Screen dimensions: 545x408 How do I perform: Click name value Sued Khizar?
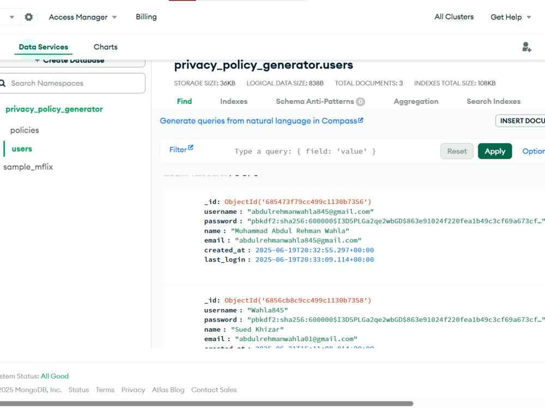pyautogui.click(x=257, y=330)
